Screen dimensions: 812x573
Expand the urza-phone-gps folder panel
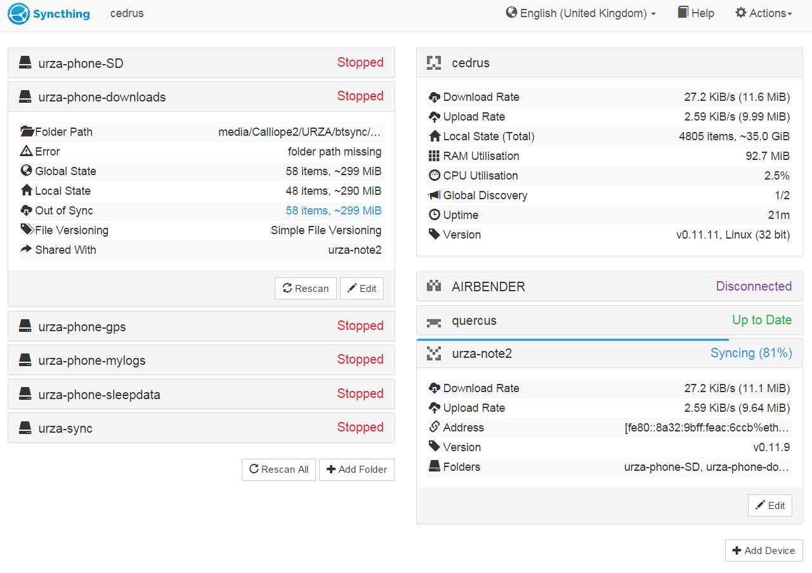[x=201, y=327]
